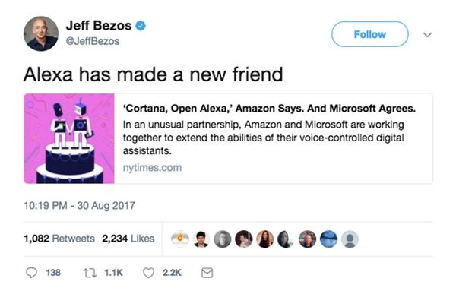Viewport: 456px width, 291px height.
Task: Click the reply speech bubble icon
Action: [x=31, y=273]
